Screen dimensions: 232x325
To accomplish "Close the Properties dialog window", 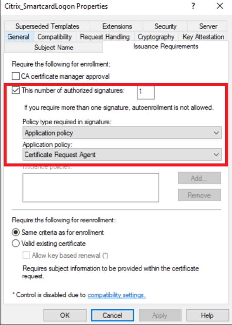I will [220, 6].
